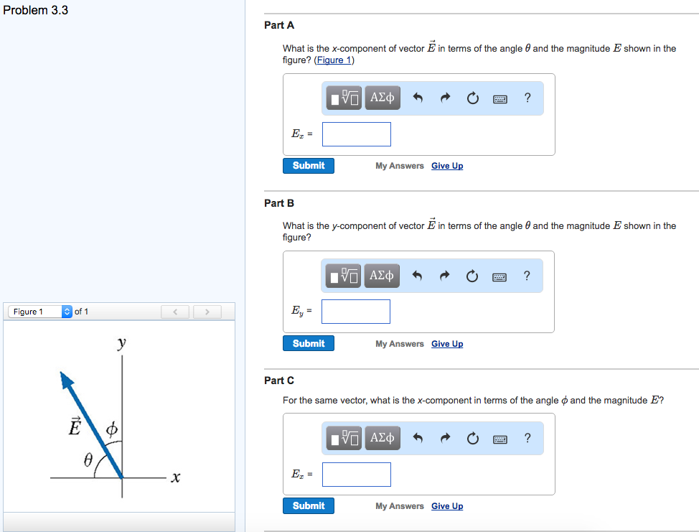Open the math templates palette in Part A
The image size is (699, 532).
click(x=343, y=98)
